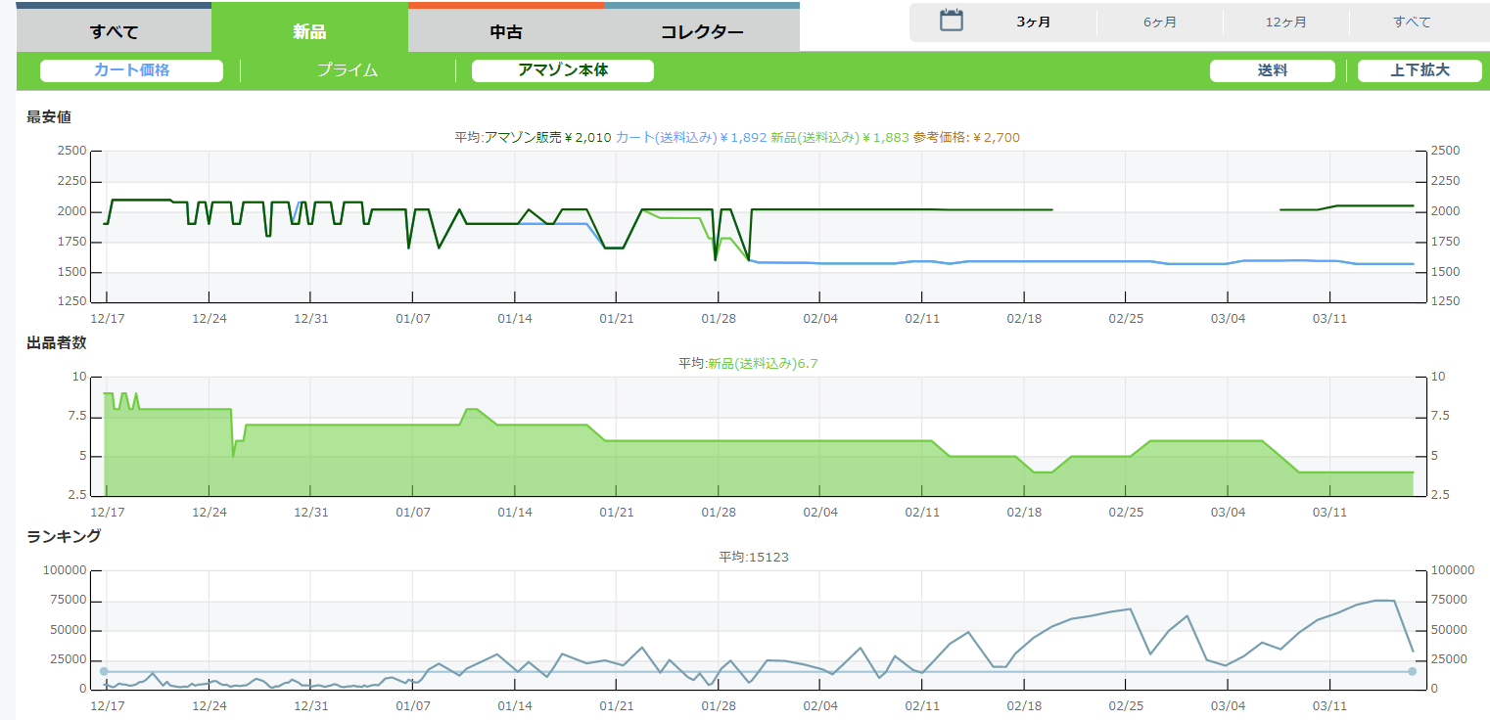Click left endpoint of ranking average line

pyautogui.click(x=104, y=671)
